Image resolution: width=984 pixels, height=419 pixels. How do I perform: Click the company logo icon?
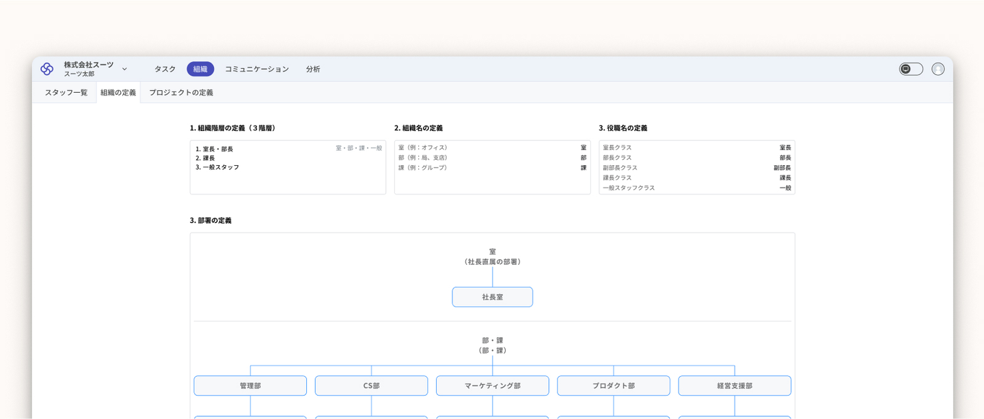47,69
